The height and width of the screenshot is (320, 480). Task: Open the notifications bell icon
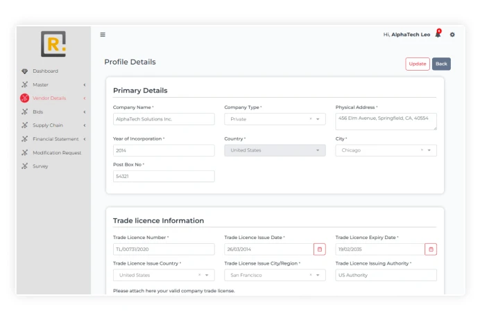click(x=438, y=35)
